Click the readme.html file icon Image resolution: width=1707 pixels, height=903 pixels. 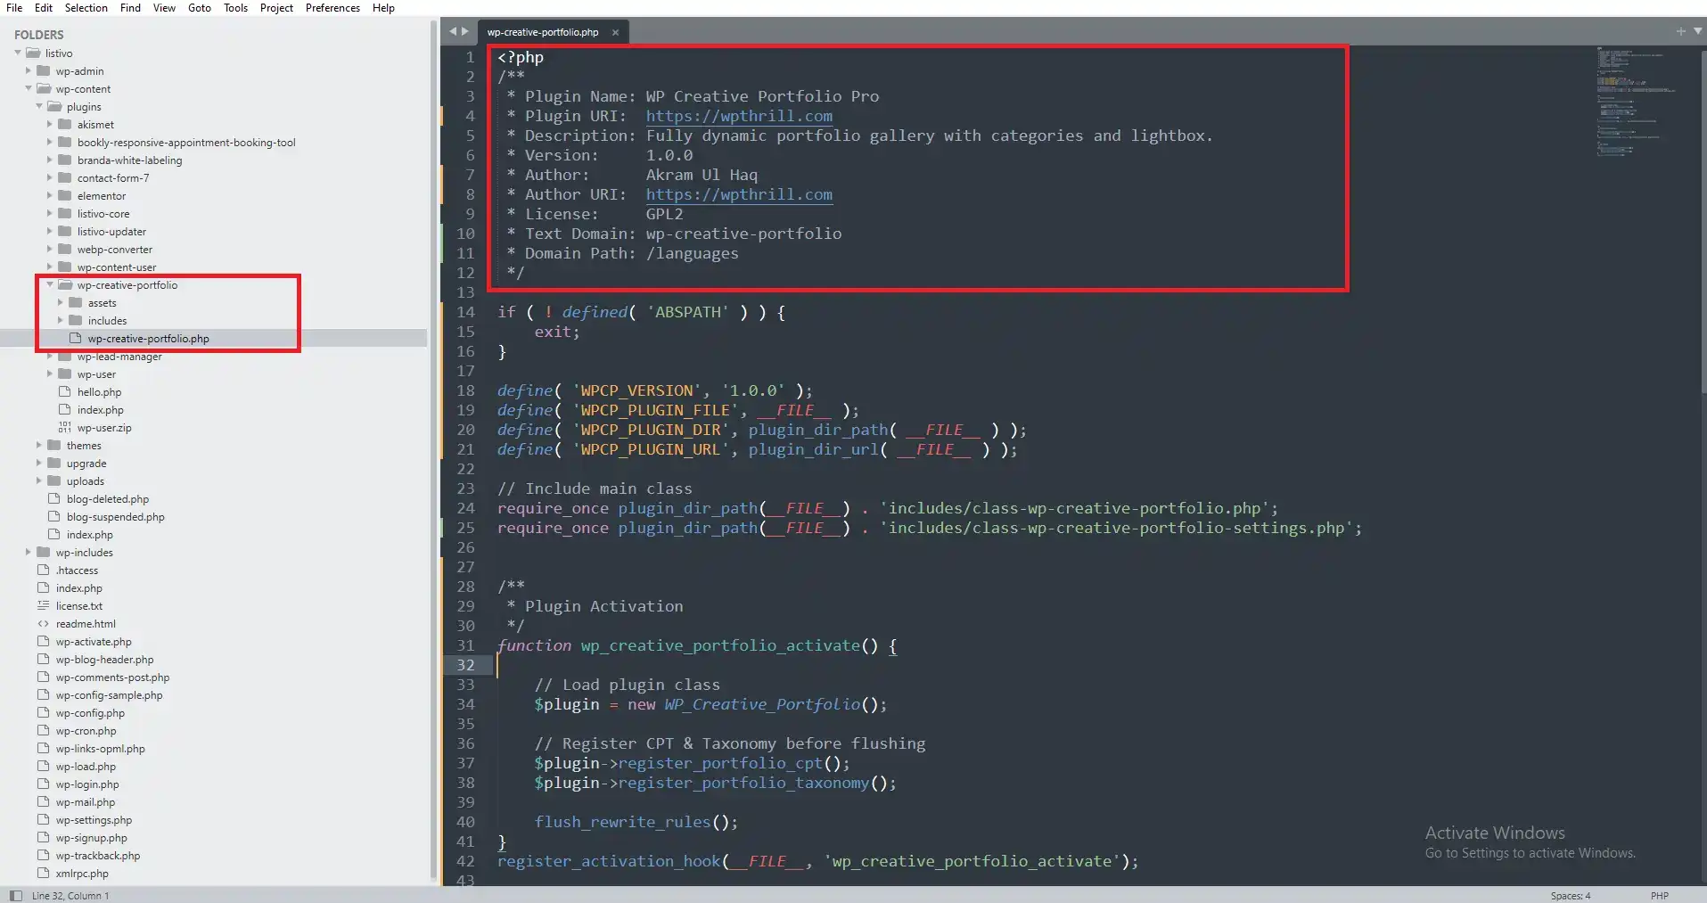click(43, 624)
